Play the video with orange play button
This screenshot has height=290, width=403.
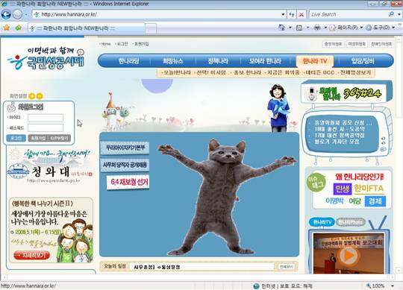tap(349, 256)
